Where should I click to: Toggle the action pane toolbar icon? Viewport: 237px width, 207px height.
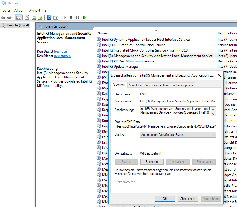56,18
